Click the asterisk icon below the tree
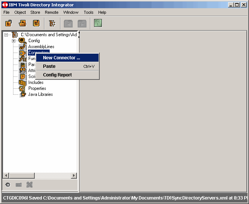249x204 pixels. (x=8, y=185)
